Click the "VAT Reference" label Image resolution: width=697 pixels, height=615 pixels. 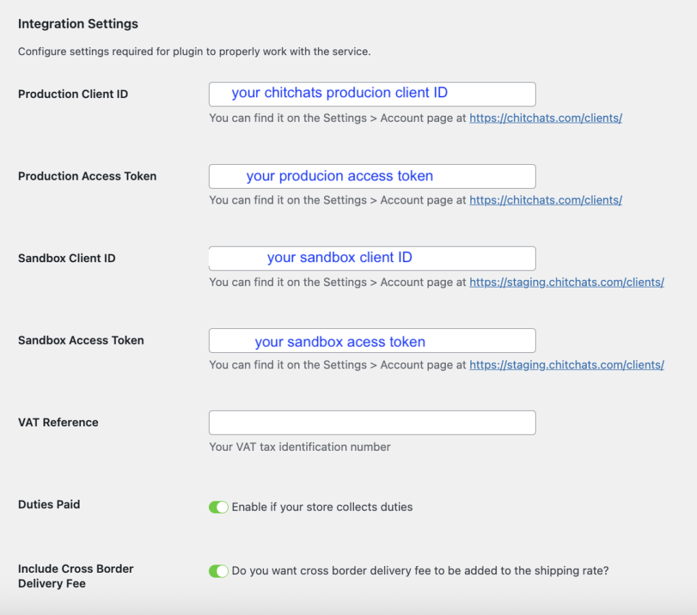[x=58, y=422]
